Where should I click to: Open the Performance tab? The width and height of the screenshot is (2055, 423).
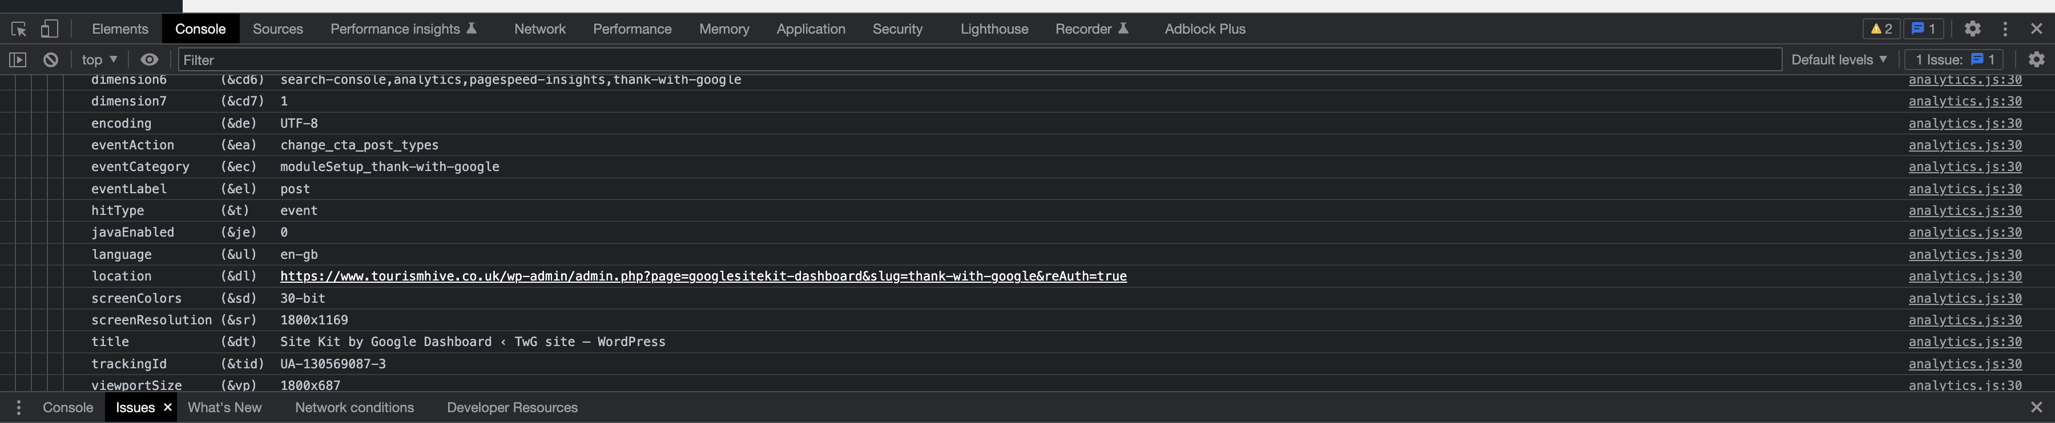click(x=632, y=29)
